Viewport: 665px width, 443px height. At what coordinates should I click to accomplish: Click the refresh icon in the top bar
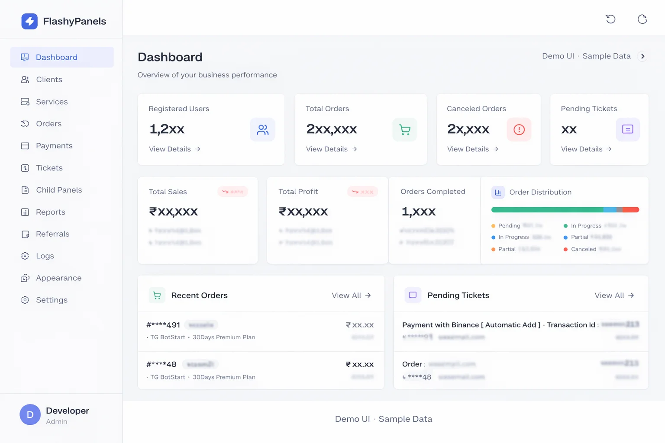pos(642,19)
